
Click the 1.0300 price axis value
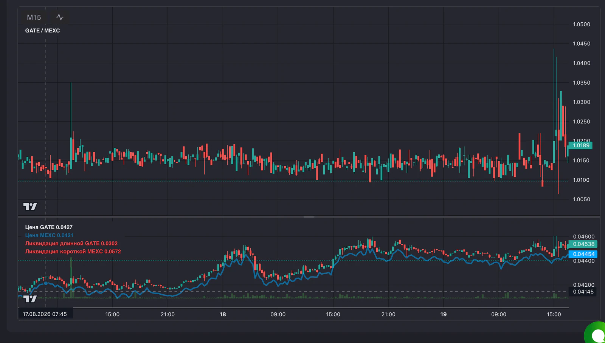582,102
